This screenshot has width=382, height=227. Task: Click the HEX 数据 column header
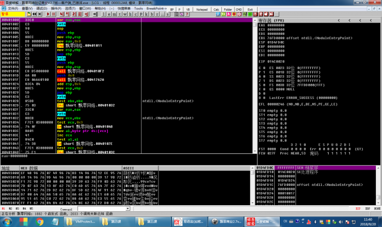tap(71, 169)
